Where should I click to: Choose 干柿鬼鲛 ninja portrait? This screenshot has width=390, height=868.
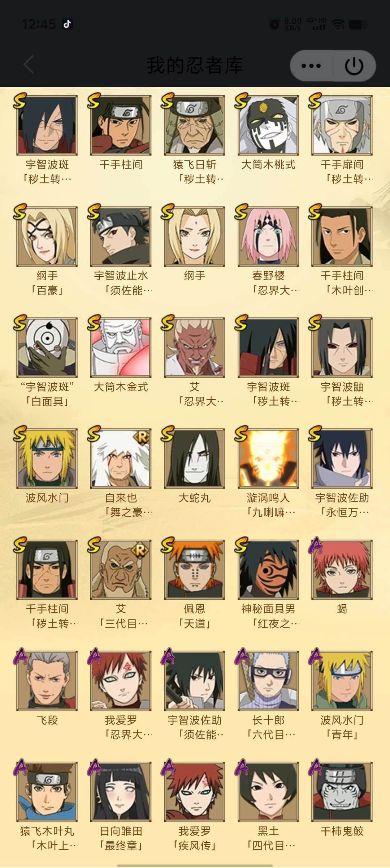342,791
